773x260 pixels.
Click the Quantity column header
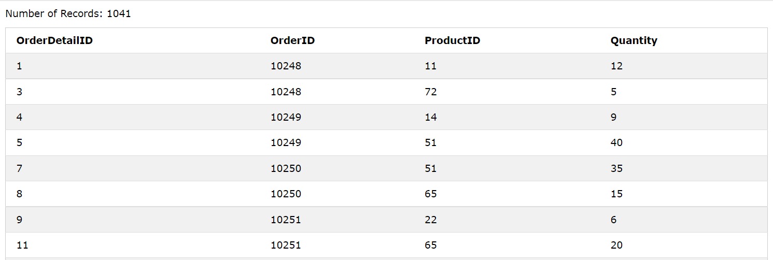(x=634, y=40)
